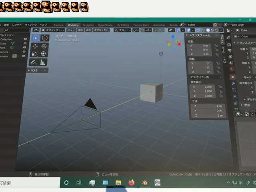Viewport: 256px width, 192px height.
Task: Toggle rotation Z lock in Transform panel
Action: pyautogui.click(x=218, y=72)
